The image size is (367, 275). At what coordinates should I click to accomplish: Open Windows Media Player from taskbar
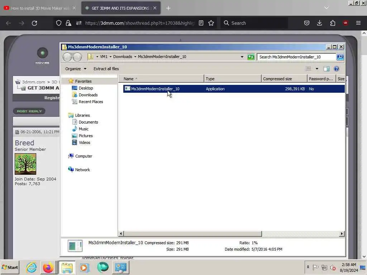click(85, 267)
